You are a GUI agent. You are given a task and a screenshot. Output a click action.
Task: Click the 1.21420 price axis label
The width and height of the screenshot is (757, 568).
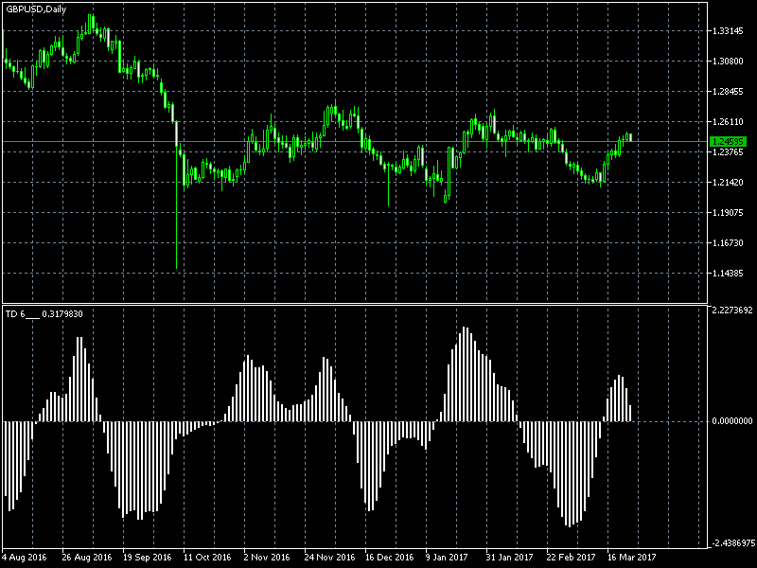[728, 182]
